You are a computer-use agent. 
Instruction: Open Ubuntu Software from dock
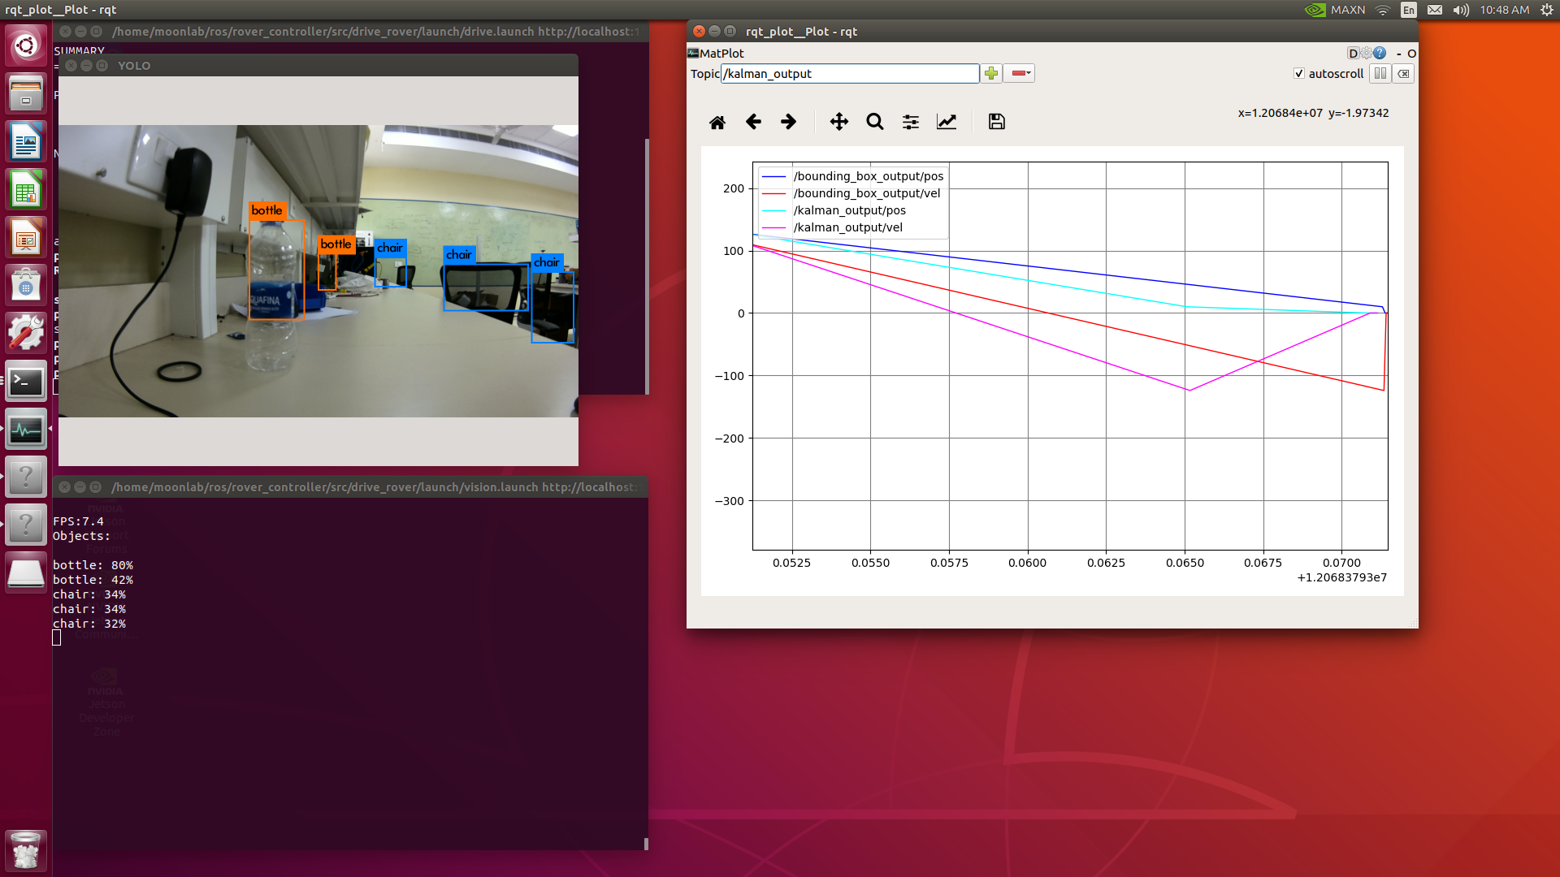tap(26, 286)
